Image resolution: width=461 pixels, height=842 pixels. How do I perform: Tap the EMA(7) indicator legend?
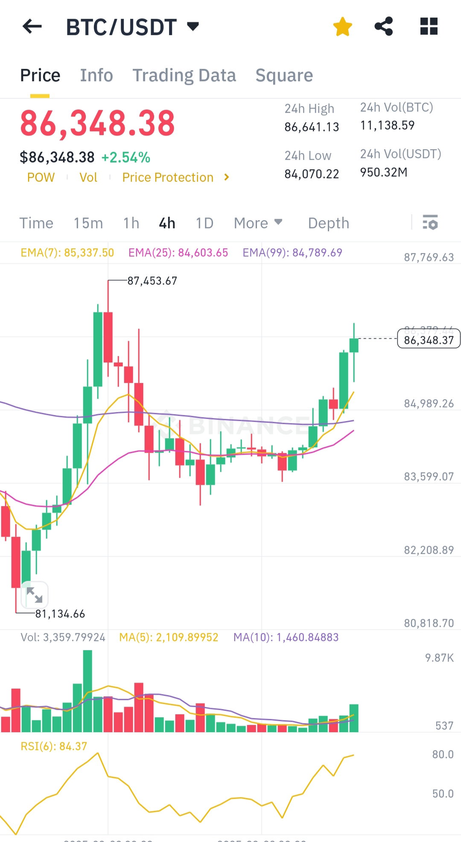click(x=67, y=253)
